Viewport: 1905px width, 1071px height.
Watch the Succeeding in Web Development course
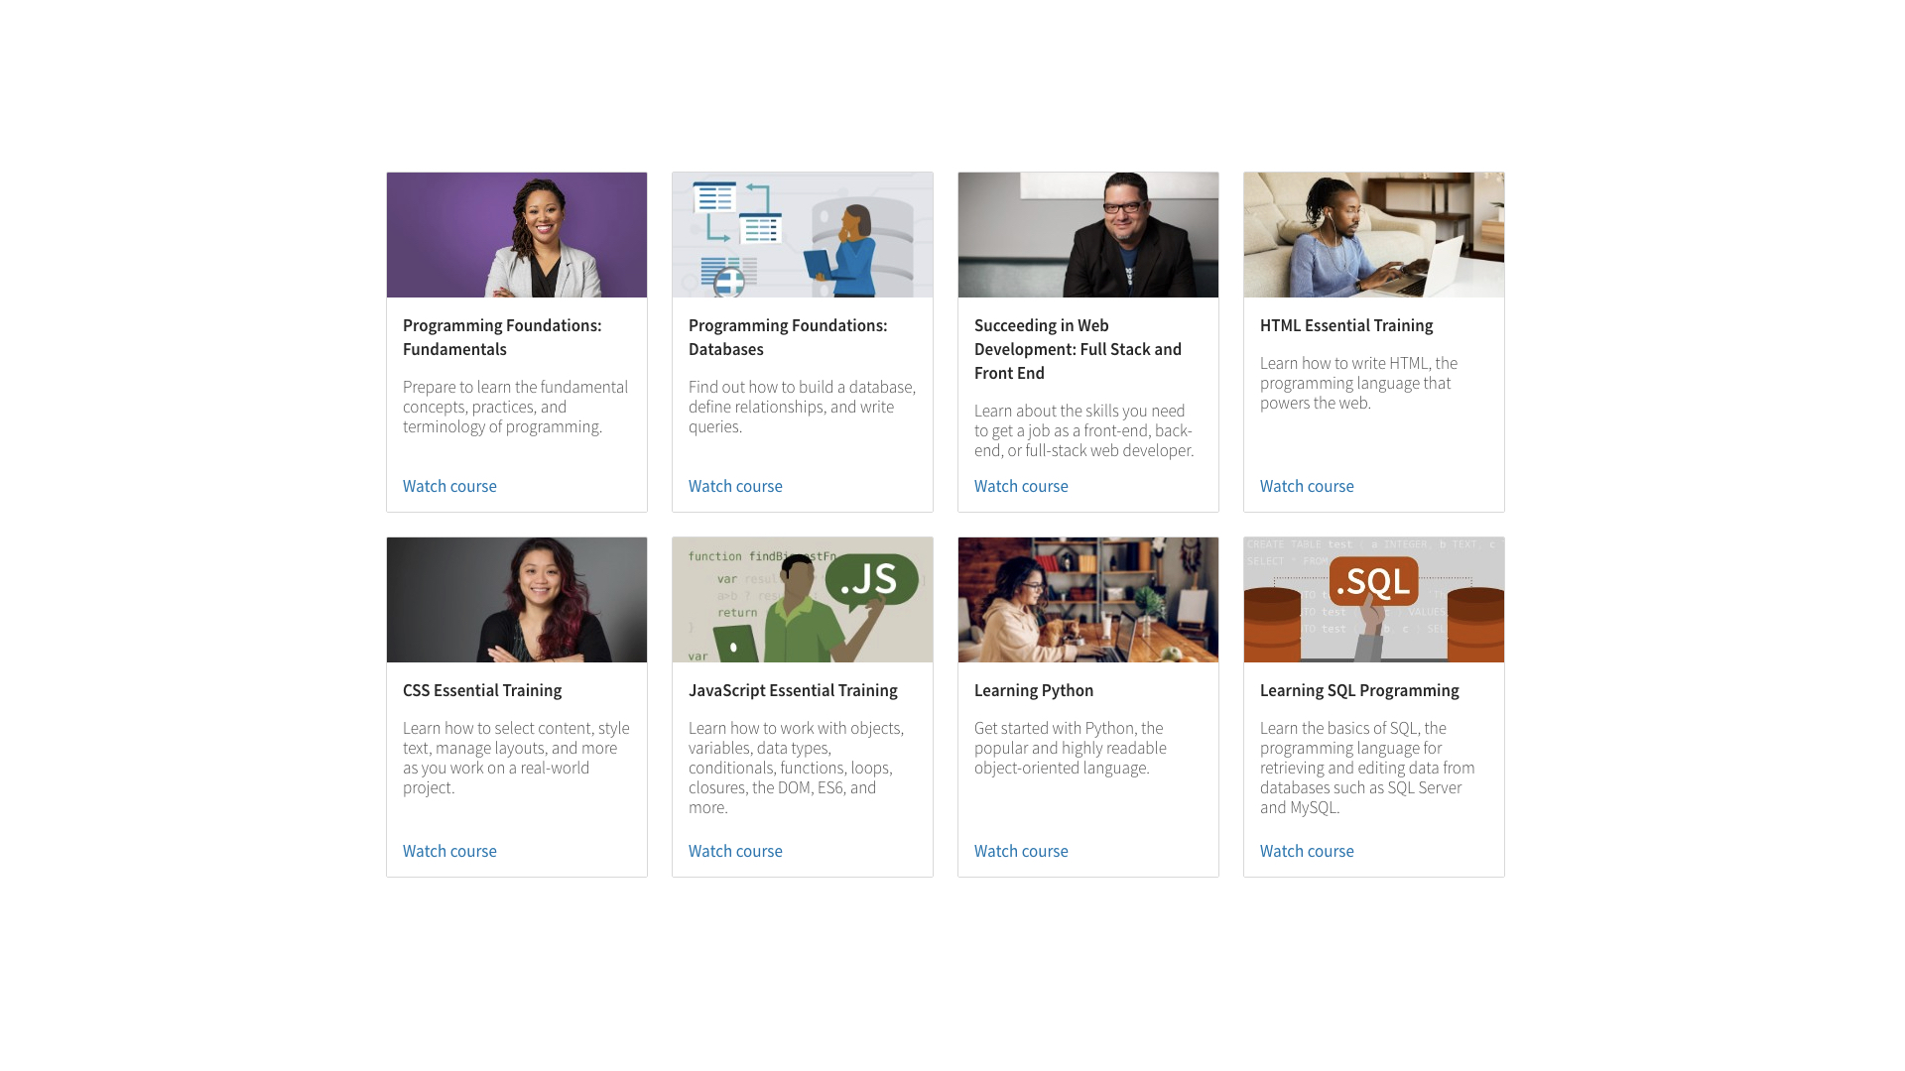[x=1021, y=486]
